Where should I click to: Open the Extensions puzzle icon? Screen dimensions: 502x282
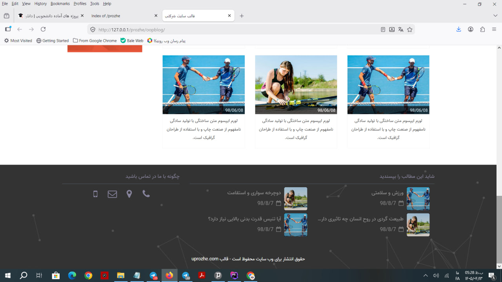coord(482,29)
